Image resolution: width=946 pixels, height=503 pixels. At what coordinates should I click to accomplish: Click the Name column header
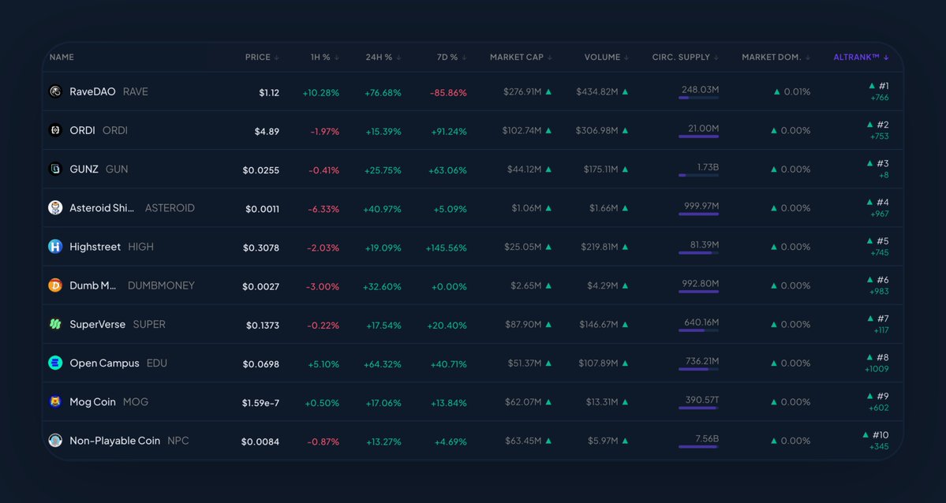[x=62, y=58]
